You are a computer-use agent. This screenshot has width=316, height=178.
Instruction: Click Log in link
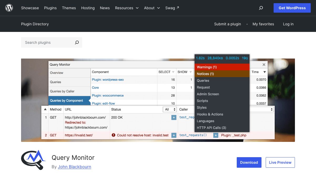tap(288, 24)
